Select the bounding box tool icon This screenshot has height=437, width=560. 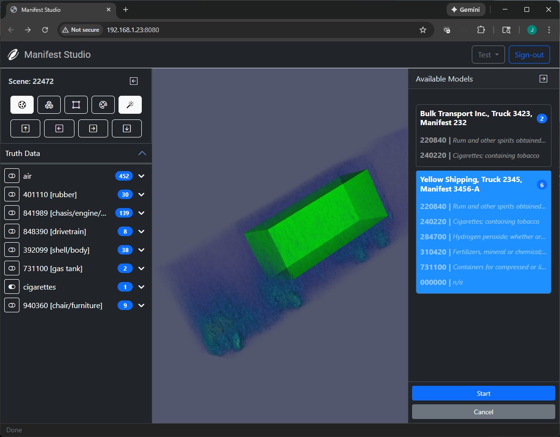point(76,105)
